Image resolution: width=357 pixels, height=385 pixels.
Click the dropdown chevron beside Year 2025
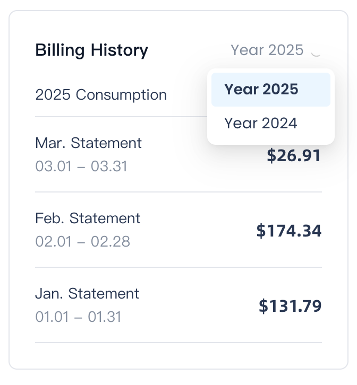(x=316, y=52)
